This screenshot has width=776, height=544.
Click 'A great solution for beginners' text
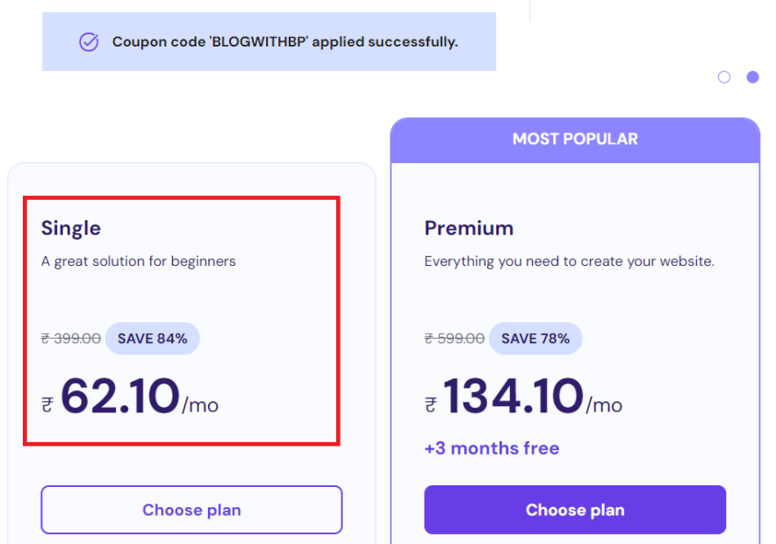point(139,261)
